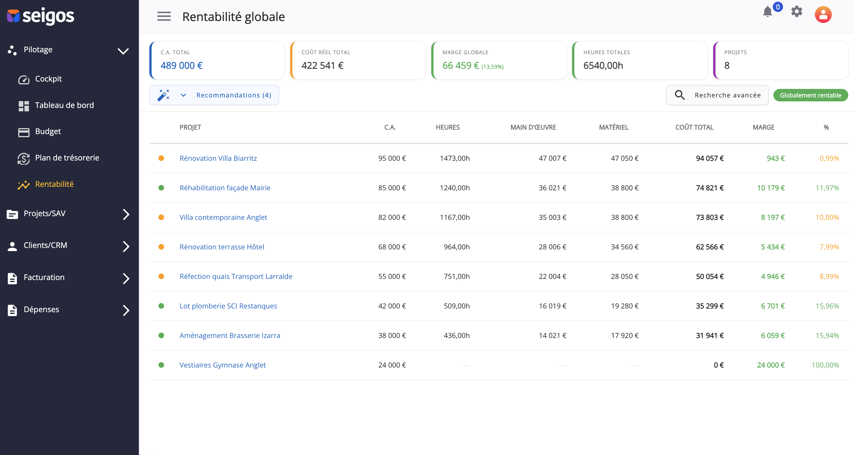Viewport: 854px width, 455px height.
Task: Click the status dot for Vestiaires Gymnase Anglet
Action: point(161,365)
